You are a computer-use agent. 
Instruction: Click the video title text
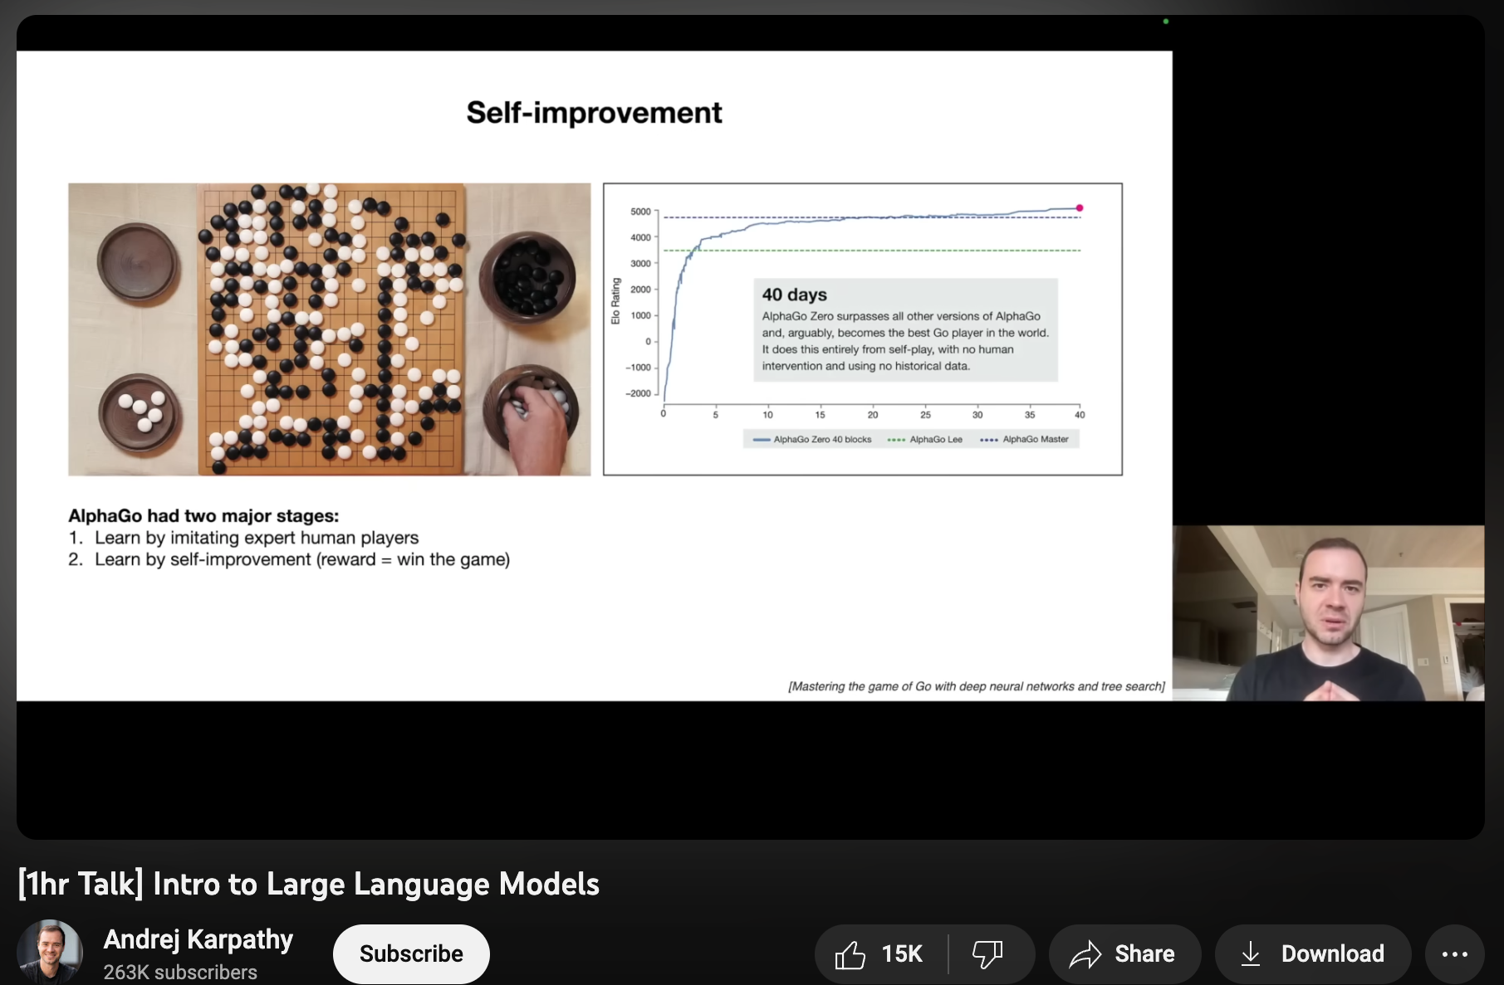pyautogui.click(x=309, y=884)
